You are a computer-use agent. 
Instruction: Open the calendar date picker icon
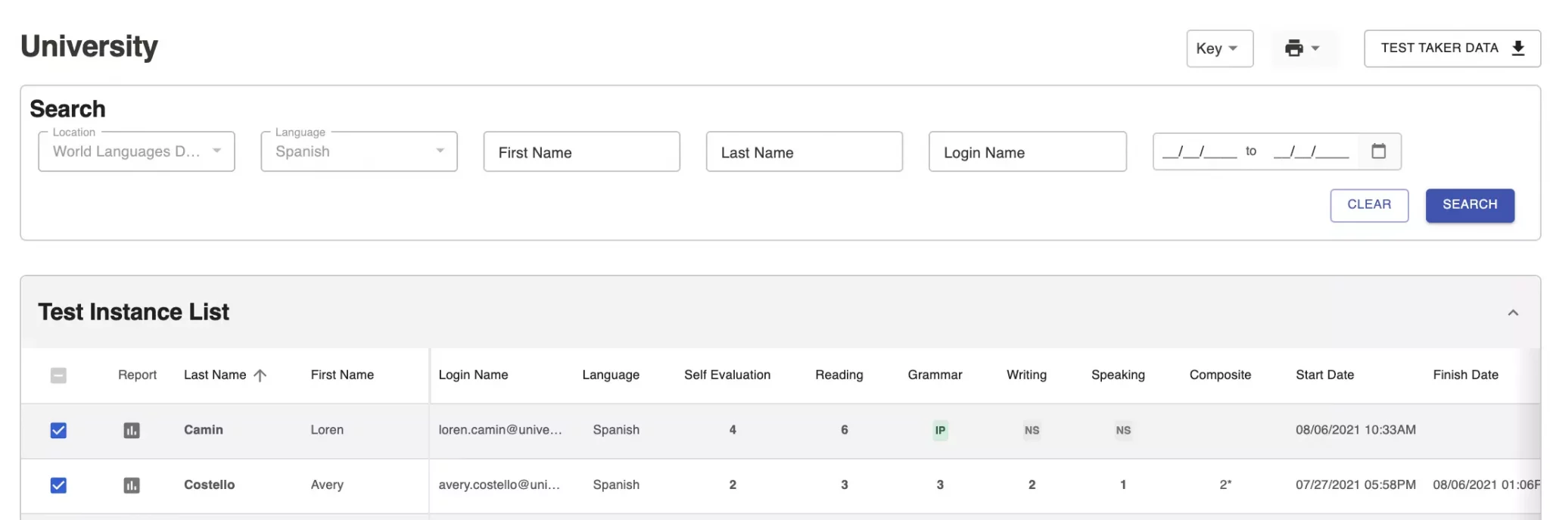1378,151
